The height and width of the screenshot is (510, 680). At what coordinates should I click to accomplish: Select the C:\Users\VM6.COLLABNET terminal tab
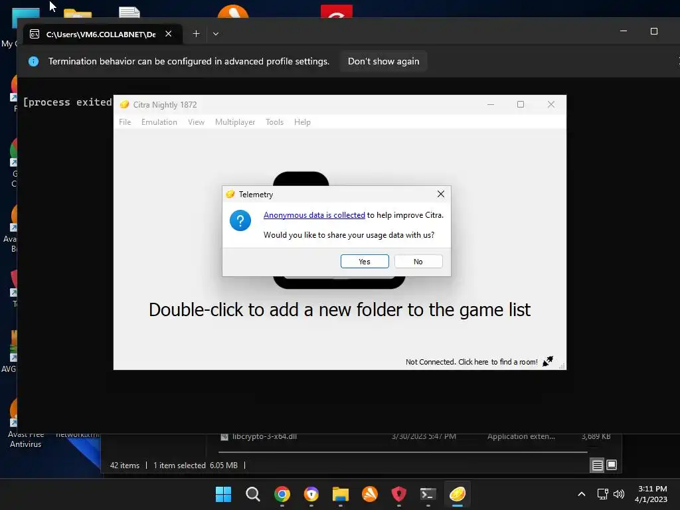point(103,34)
